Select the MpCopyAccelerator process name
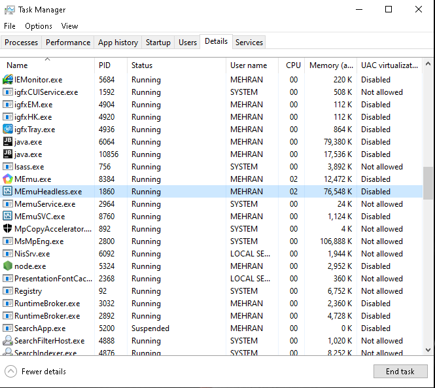435x388 pixels. click(53, 229)
